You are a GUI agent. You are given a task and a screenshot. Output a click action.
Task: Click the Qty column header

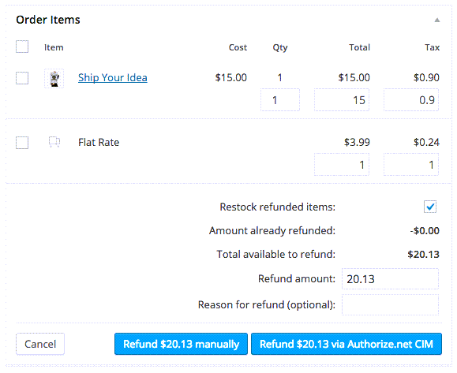pyautogui.click(x=280, y=47)
